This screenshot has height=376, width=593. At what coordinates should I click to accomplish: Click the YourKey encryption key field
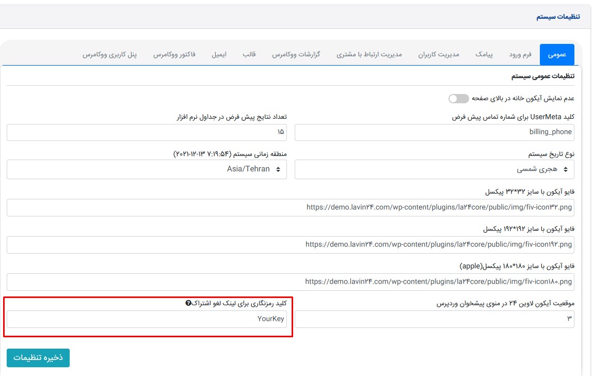[x=147, y=319]
